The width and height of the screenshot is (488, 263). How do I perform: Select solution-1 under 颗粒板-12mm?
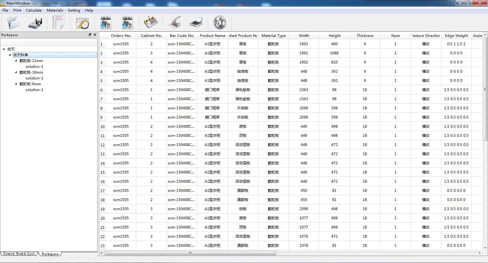point(34,66)
